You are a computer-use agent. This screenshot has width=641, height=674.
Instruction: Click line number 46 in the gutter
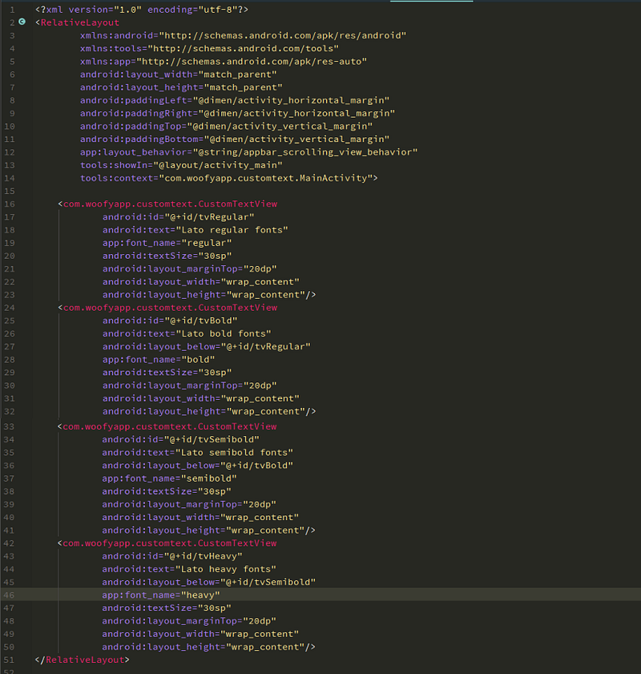tap(9, 595)
